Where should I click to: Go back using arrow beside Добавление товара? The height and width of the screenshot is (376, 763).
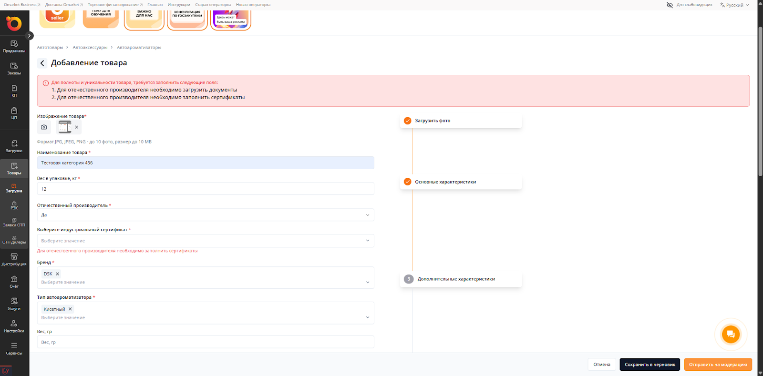42,63
